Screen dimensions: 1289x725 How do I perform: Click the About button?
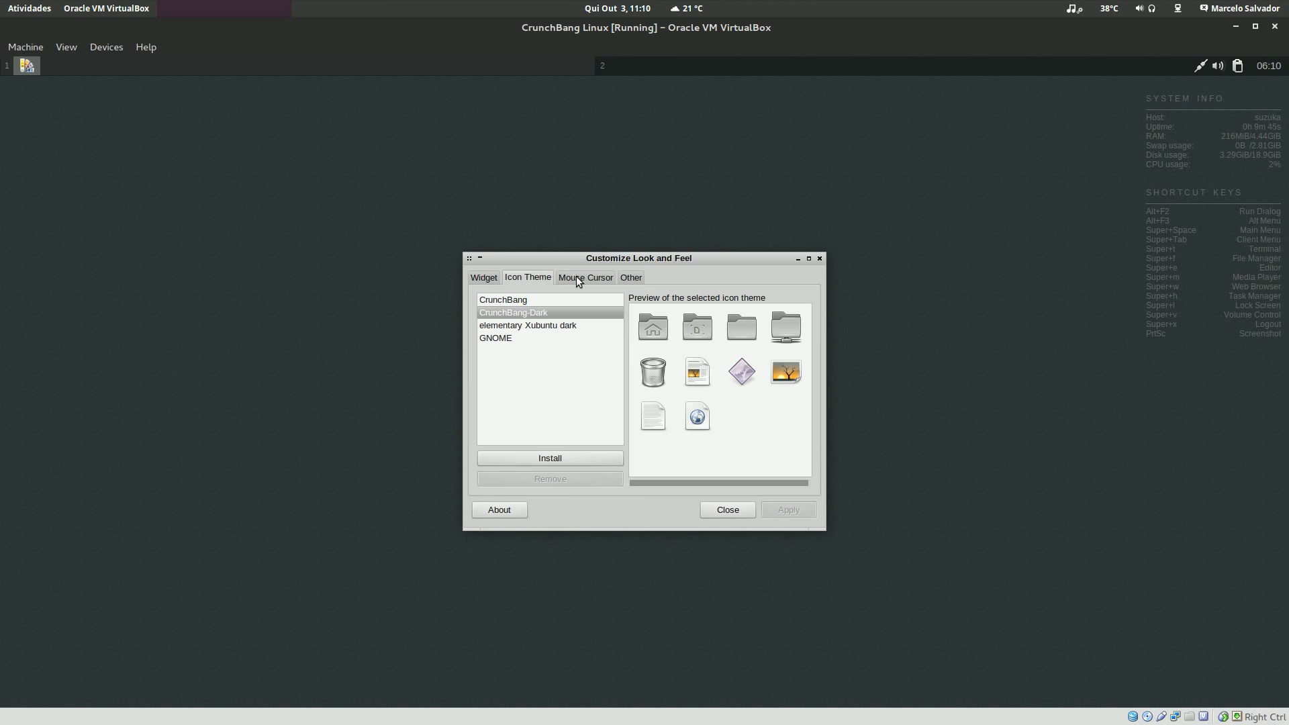coord(499,510)
